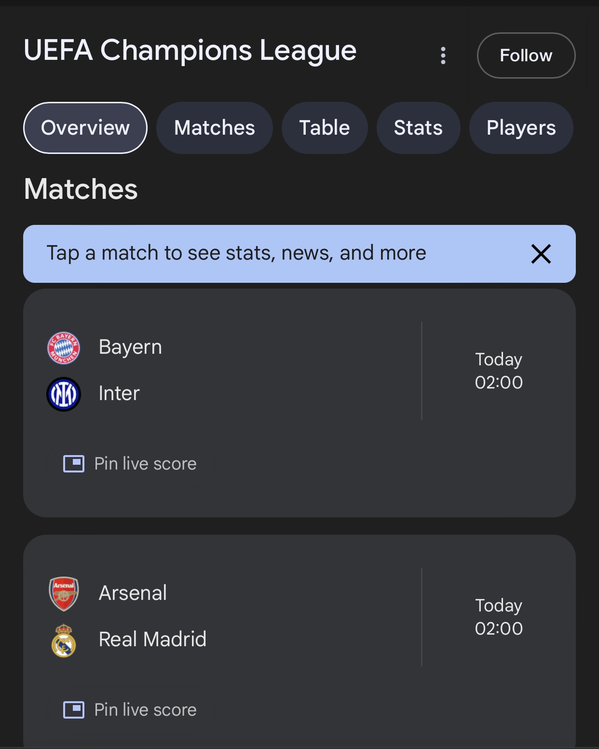Open the three-dot more options menu
The width and height of the screenshot is (599, 749).
click(443, 55)
